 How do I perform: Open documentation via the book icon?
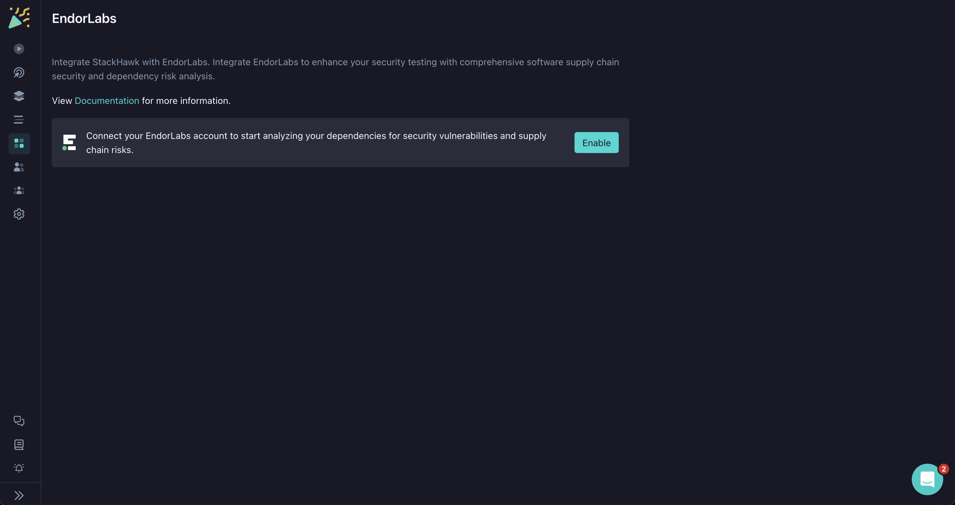19,445
